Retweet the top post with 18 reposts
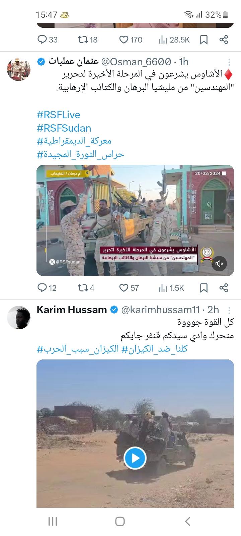 87,40
